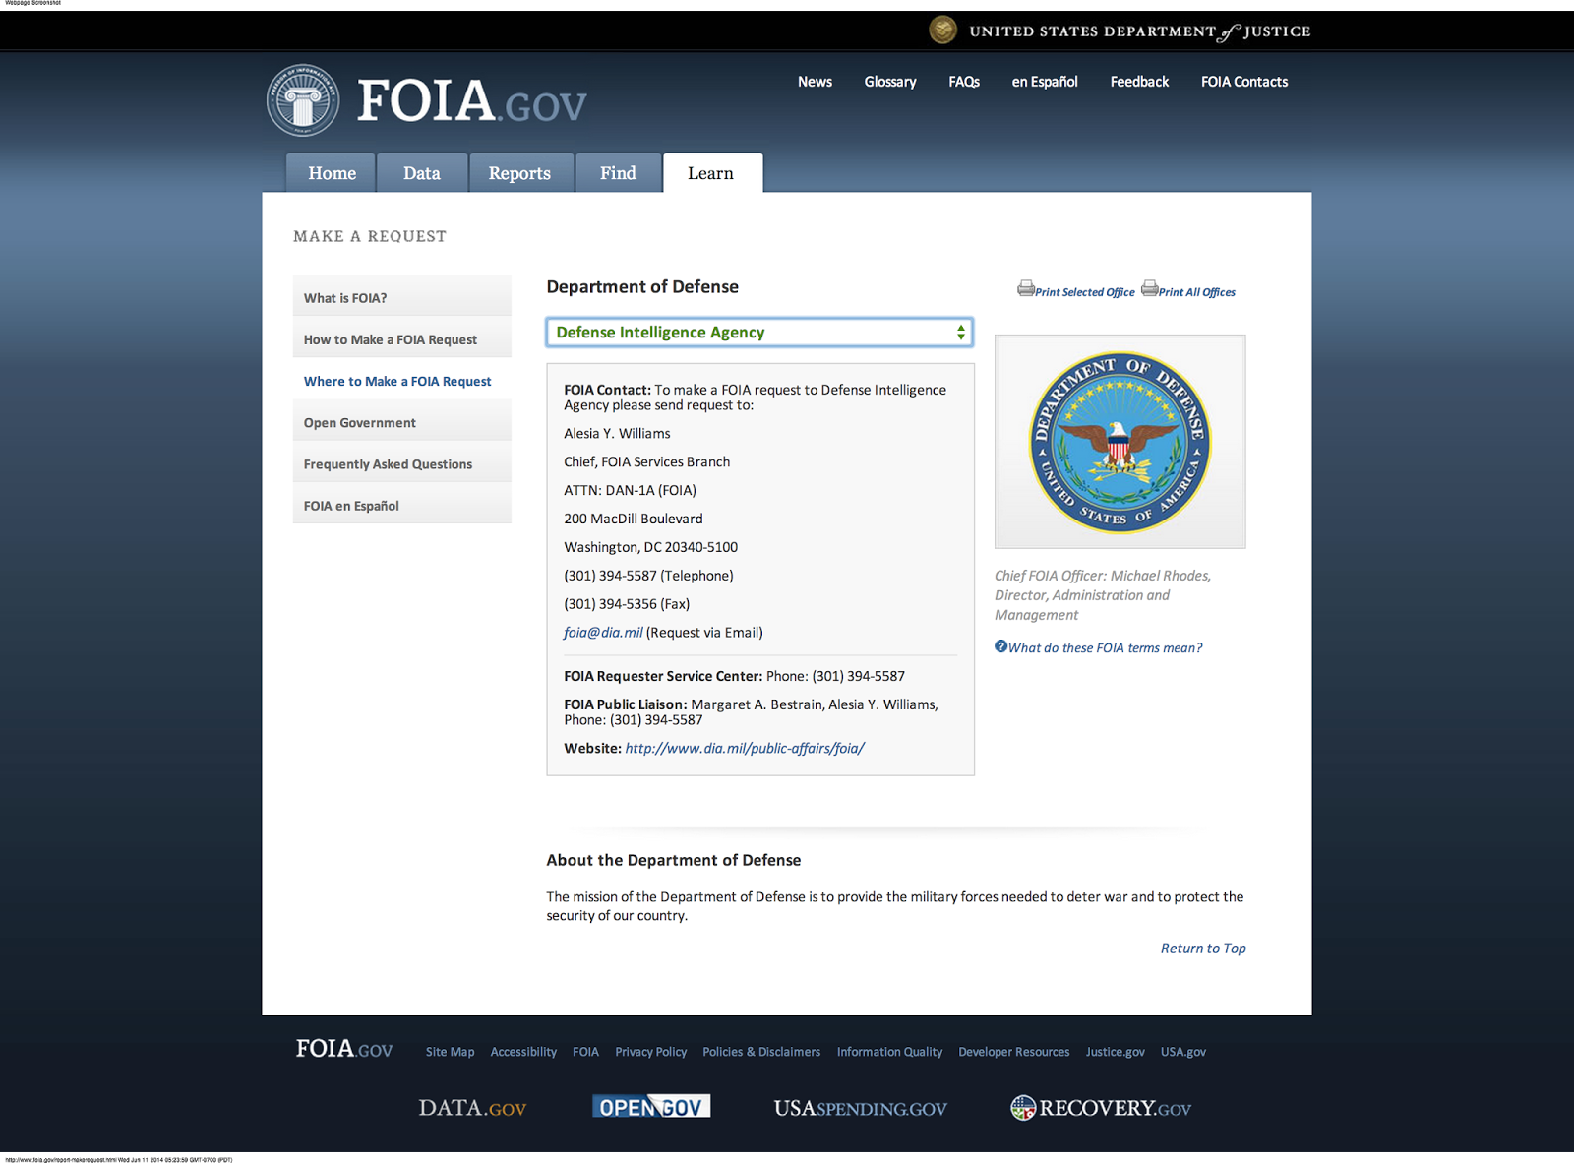
Task: Open the Justice.gov footer link
Action: click(x=1115, y=1052)
